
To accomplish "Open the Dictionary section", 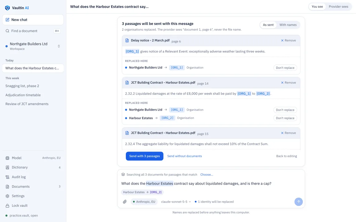I will (x=33, y=167).
